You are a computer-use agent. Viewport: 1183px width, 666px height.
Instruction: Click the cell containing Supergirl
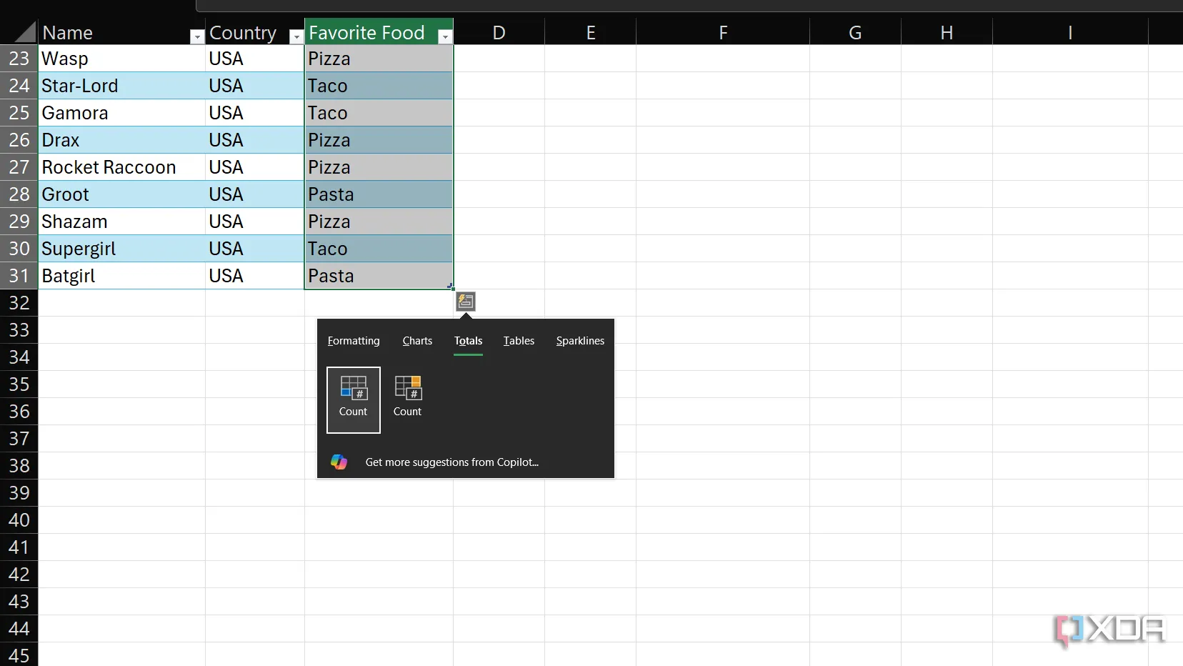point(121,249)
